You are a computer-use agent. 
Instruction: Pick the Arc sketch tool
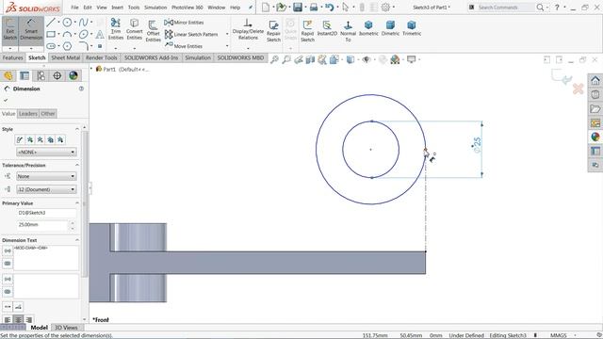[67, 34]
